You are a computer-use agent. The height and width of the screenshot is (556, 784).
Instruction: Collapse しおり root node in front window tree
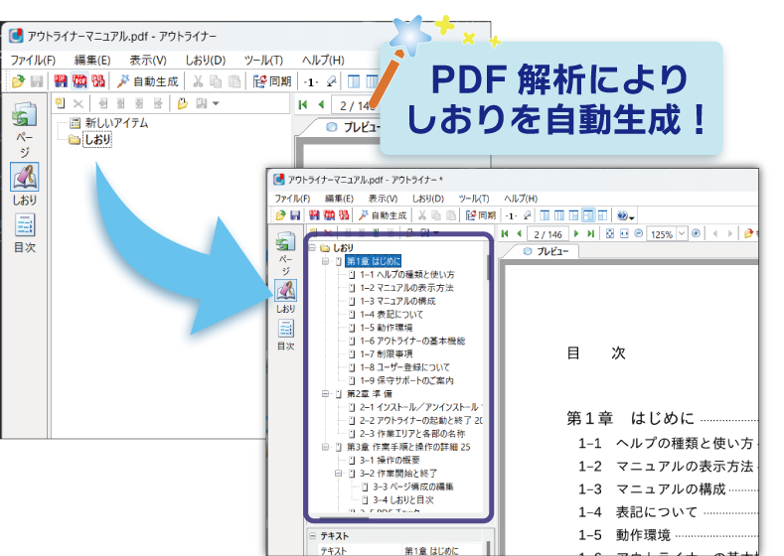click(x=312, y=248)
